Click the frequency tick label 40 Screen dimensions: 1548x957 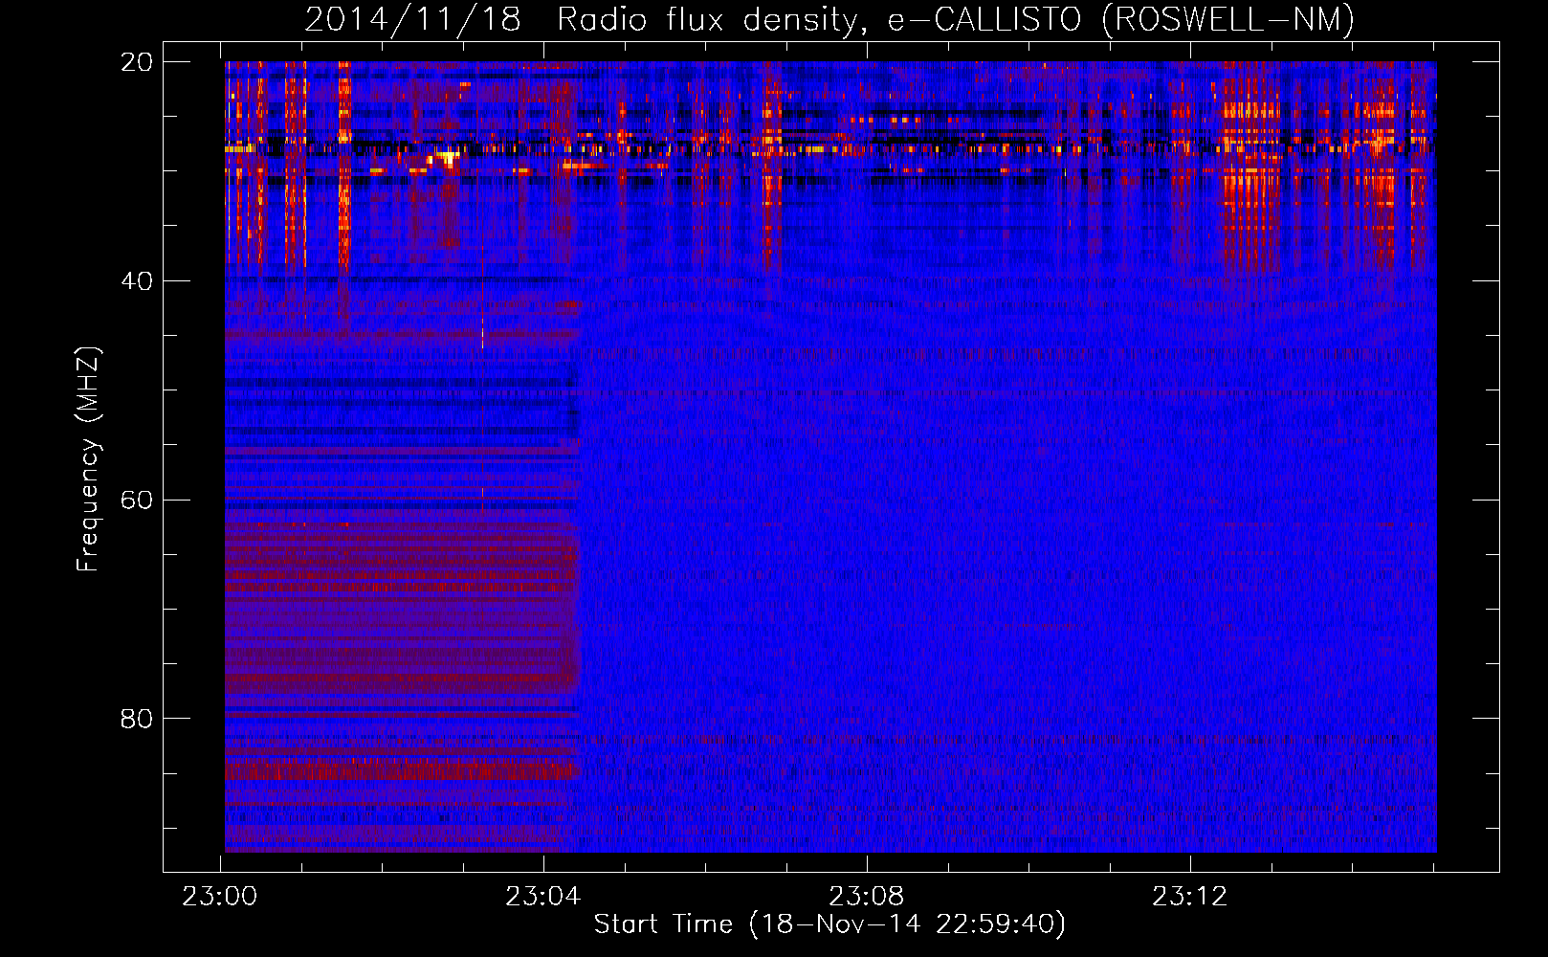tap(137, 281)
